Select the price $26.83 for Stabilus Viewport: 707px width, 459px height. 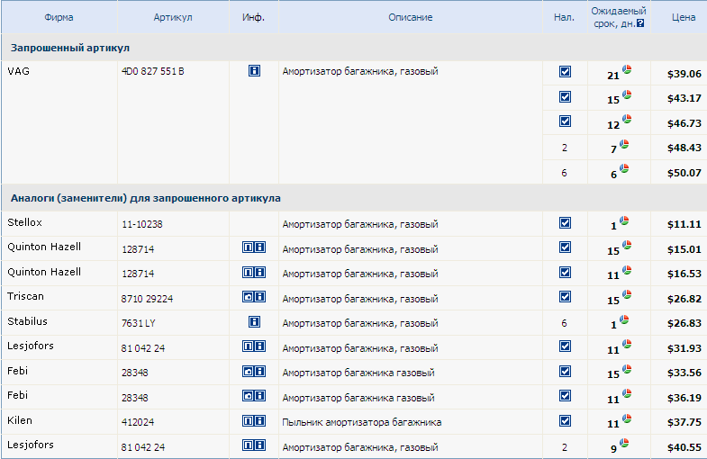tap(684, 323)
